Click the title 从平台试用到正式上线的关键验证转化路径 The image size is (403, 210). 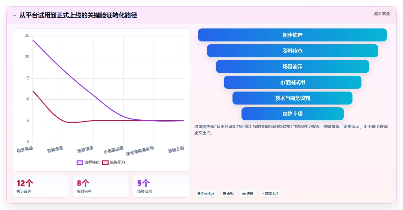78,15
